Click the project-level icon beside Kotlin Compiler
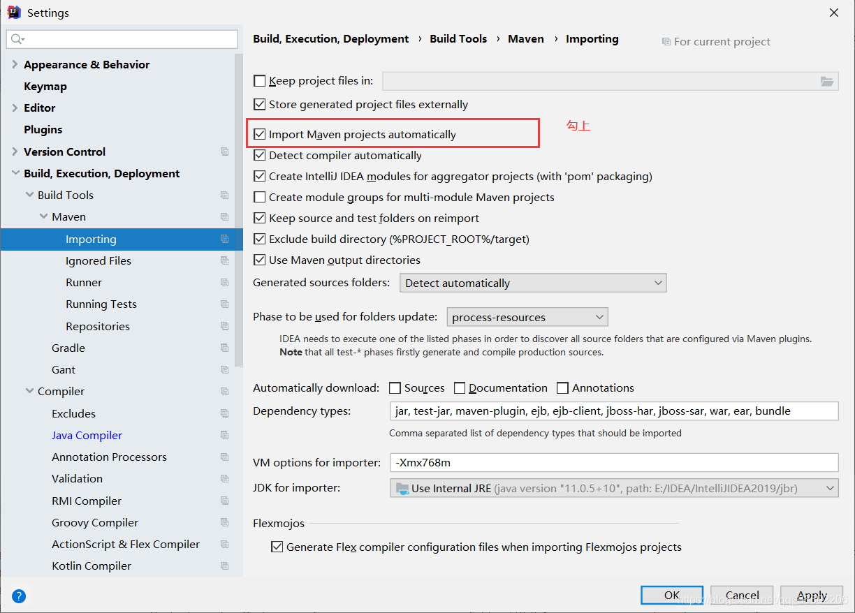 click(x=224, y=566)
